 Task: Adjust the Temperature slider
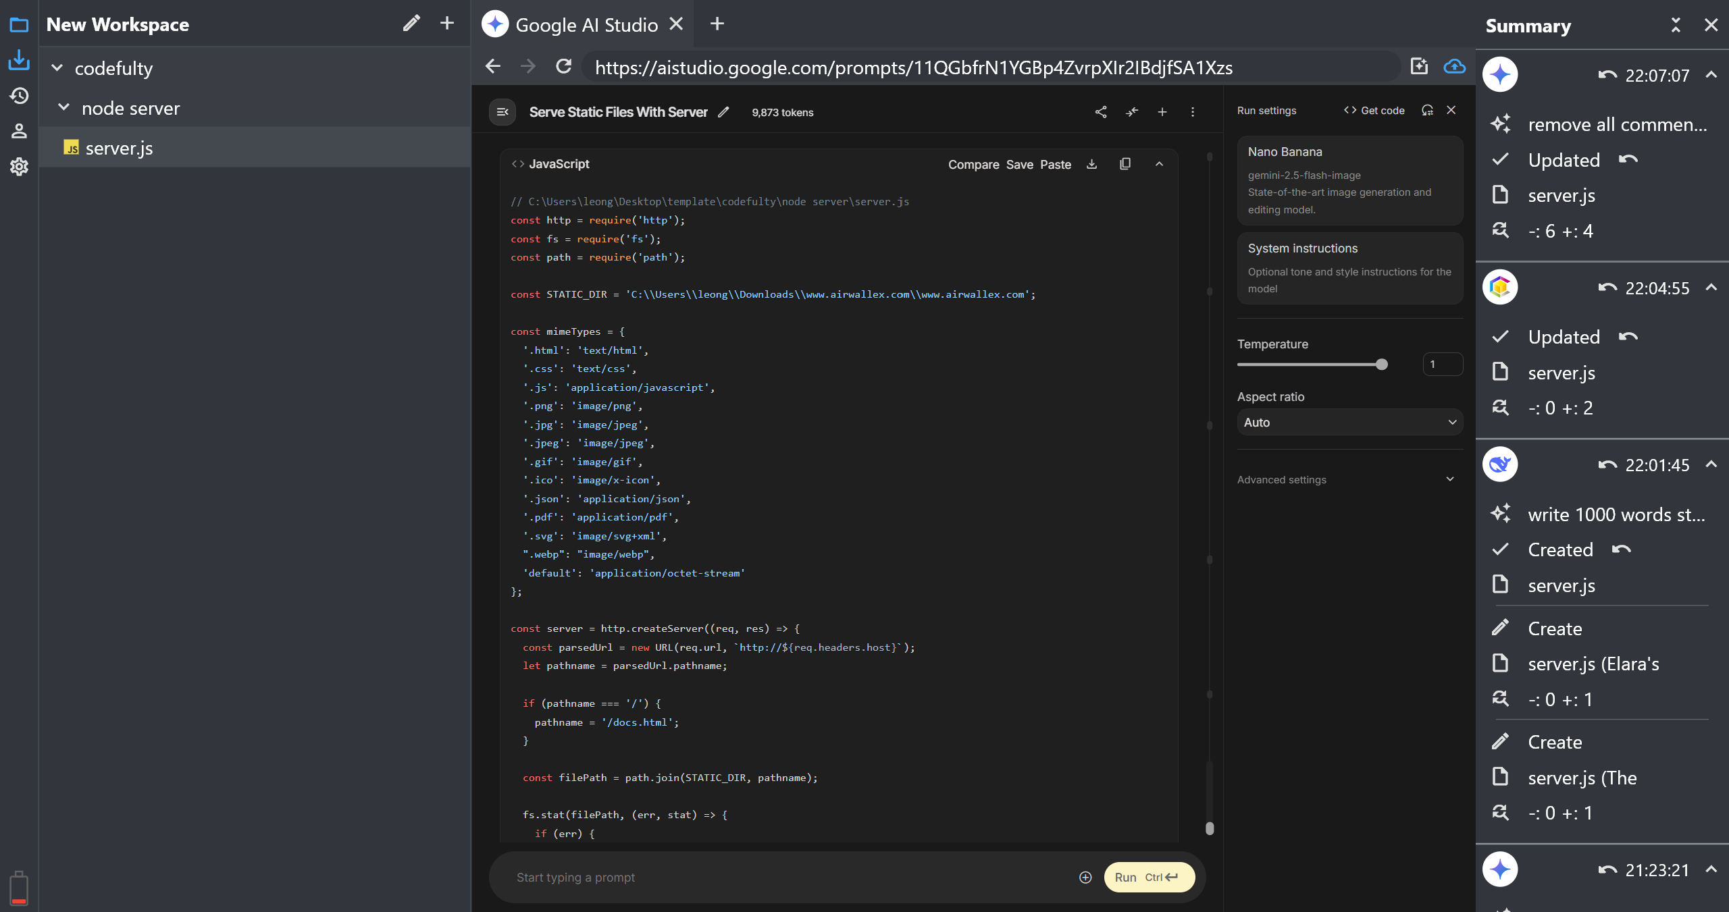[x=1381, y=365]
